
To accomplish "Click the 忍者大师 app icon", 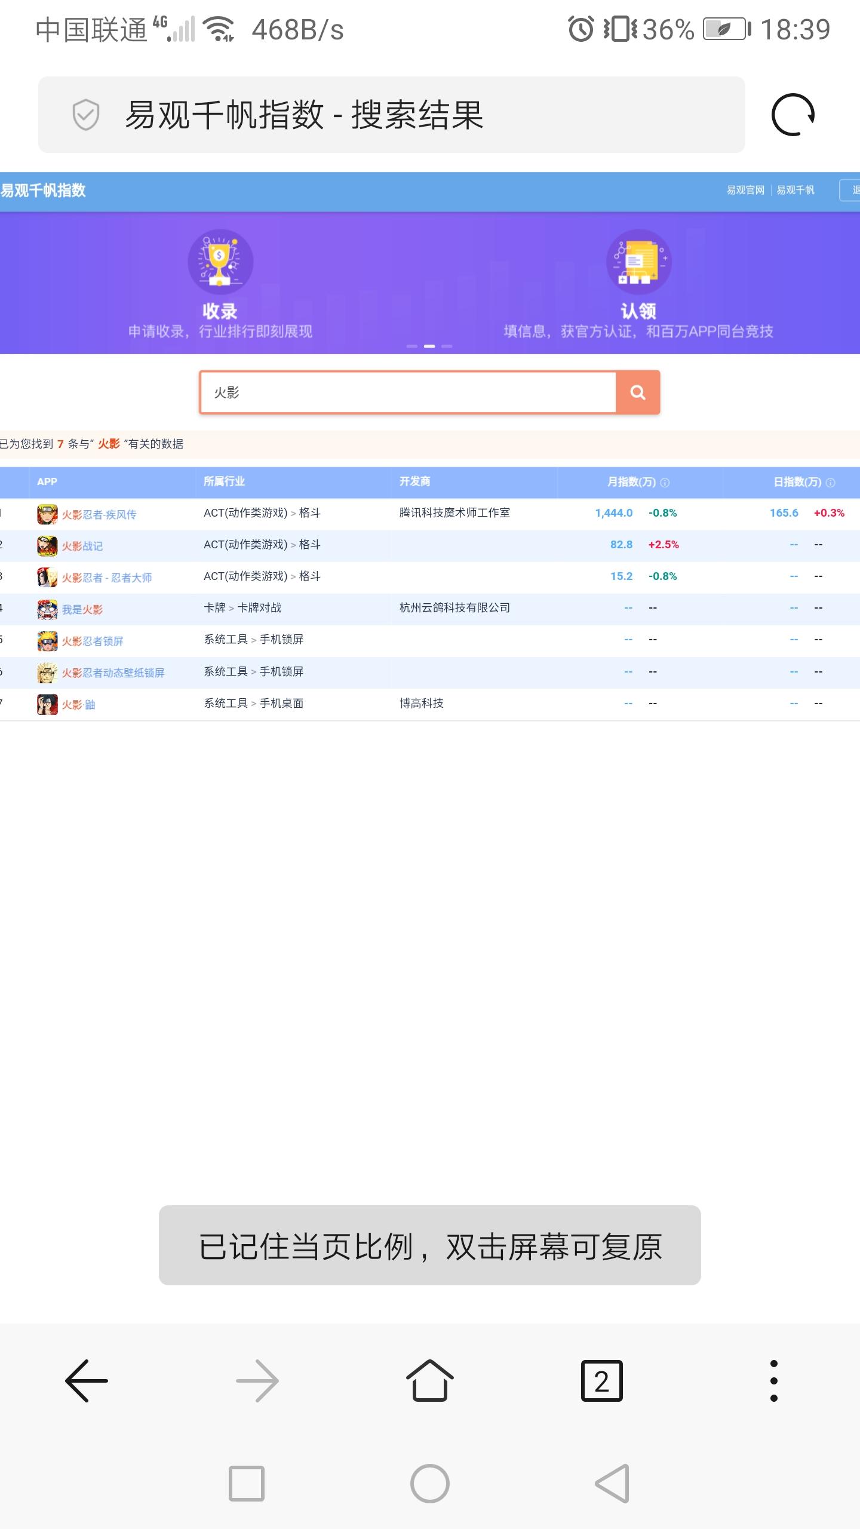I will pyautogui.click(x=47, y=578).
